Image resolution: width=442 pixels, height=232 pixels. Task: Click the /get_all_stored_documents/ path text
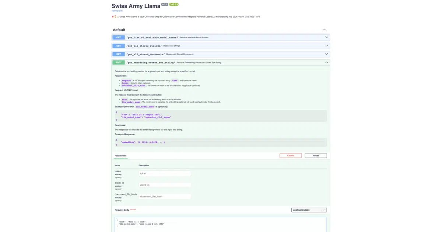(145, 54)
